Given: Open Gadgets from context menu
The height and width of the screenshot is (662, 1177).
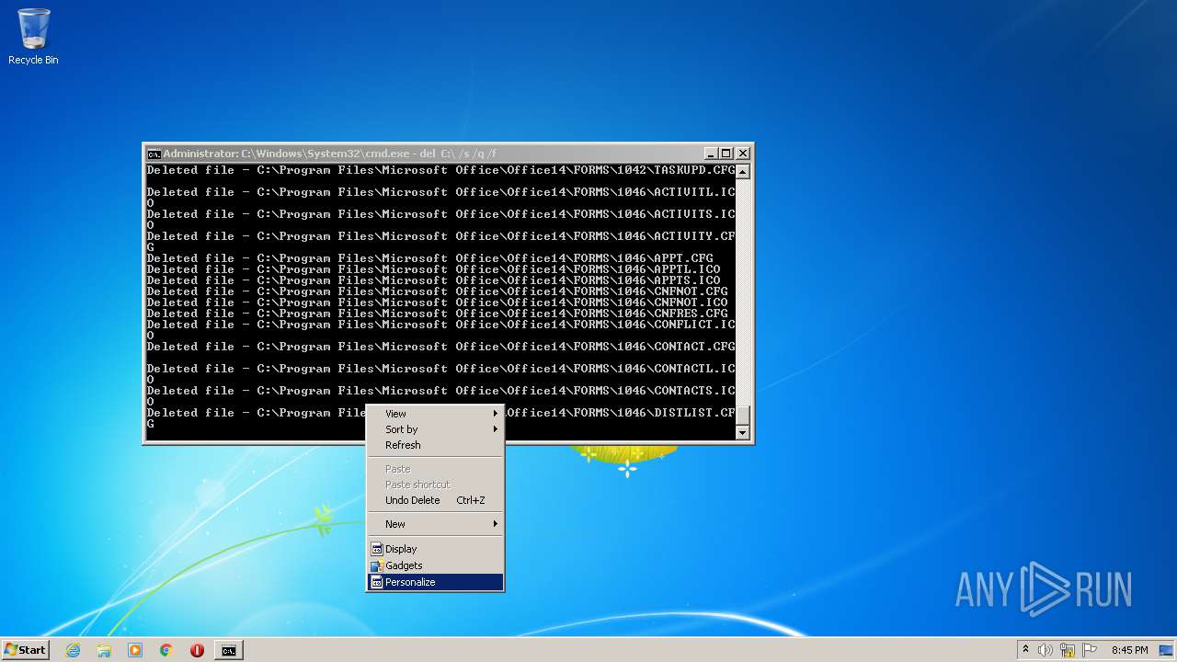Looking at the screenshot, I should point(435,565).
